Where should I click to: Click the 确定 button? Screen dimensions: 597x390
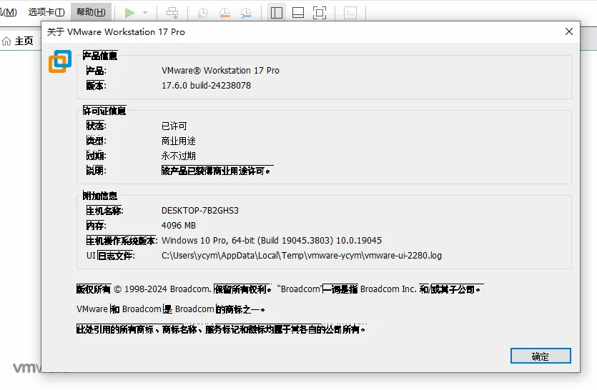[x=541, y=356]
